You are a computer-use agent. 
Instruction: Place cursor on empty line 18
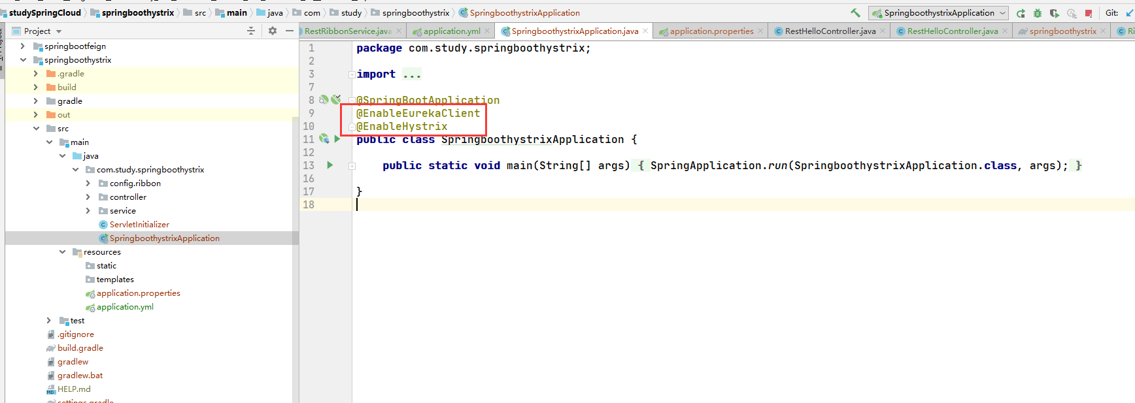743,205
